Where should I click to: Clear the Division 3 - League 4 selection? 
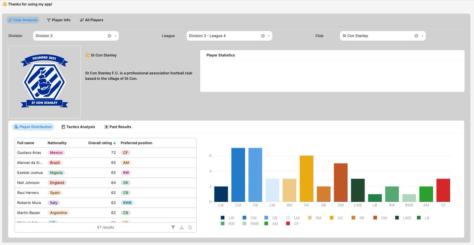(263, 36)
